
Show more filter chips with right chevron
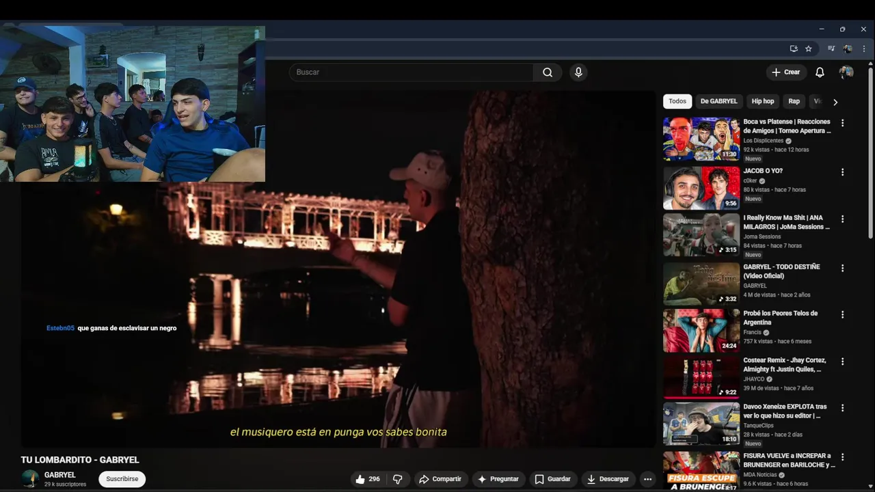point(835,102)
